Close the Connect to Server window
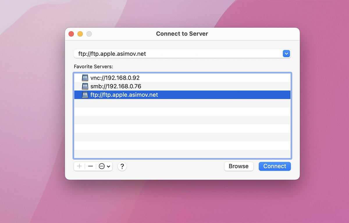The height and width of the screenshot is (223, 349). pyautogui.click(x=71, y=34)
